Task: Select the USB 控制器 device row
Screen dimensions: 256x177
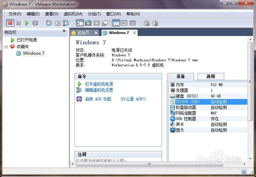Action: (208, 119)
